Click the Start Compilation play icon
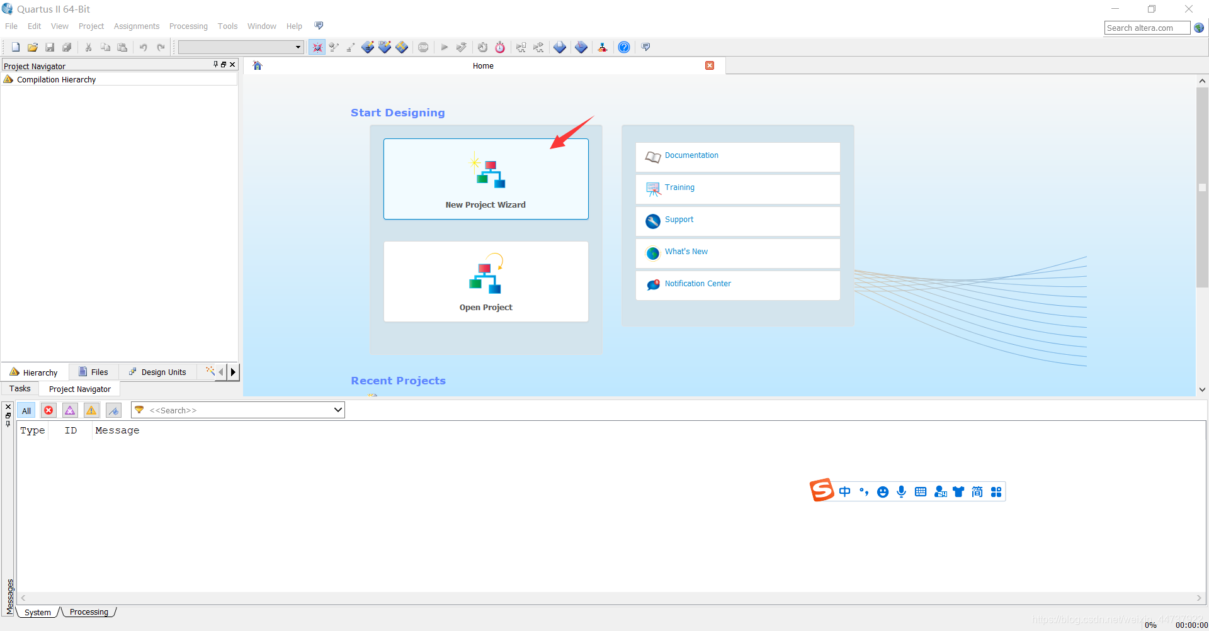The image size is (1209, 631). pos(445,47)
